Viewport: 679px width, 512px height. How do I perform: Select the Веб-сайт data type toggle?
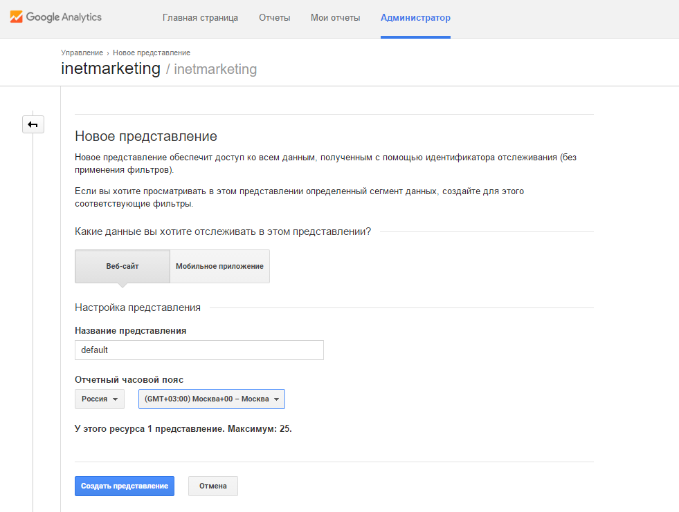click(x=123, y=267)
